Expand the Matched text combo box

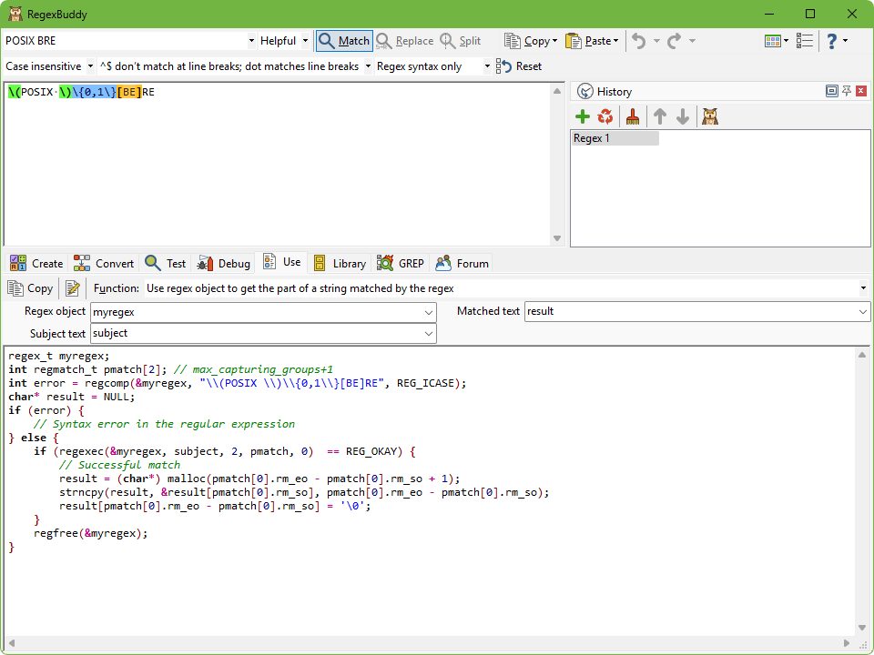pyautogui.click(x=863, y=312)
